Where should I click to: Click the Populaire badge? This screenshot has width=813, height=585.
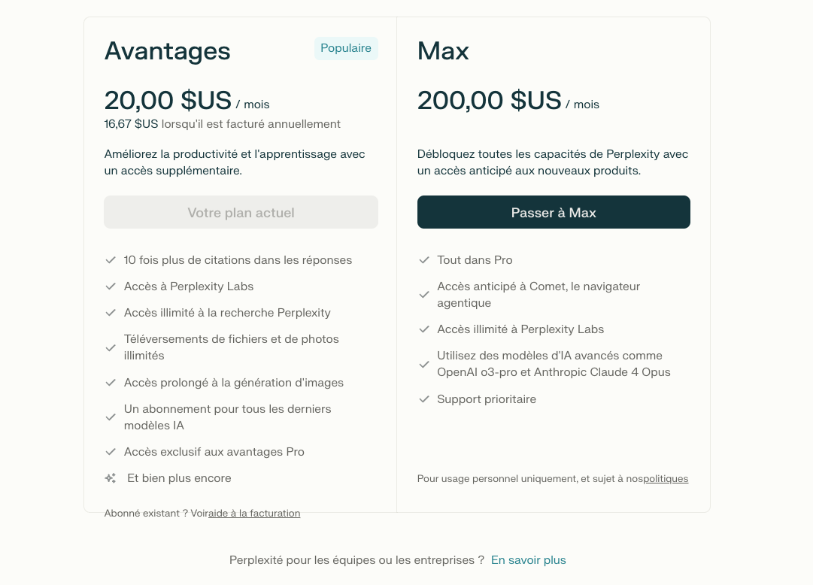pyautogui.click(x=346, y=48)
